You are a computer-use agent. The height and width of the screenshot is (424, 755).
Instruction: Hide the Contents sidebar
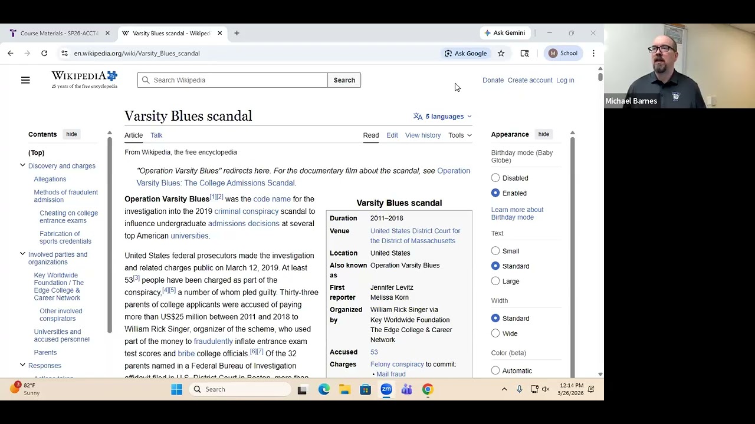click(x=71, y=134)
